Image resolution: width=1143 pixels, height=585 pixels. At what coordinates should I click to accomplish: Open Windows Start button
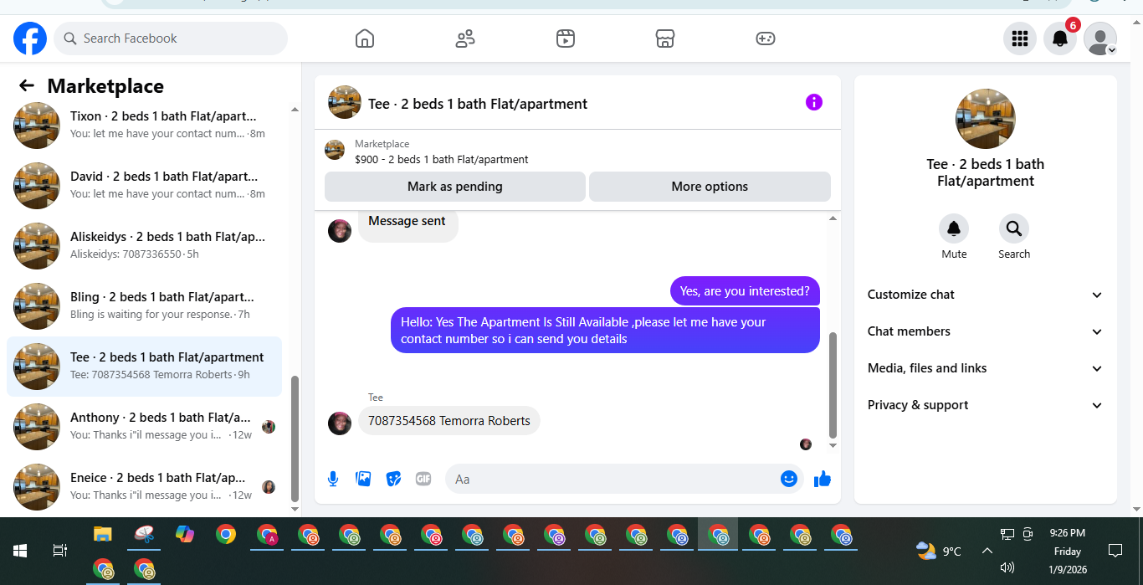click(x=20, y=551)
